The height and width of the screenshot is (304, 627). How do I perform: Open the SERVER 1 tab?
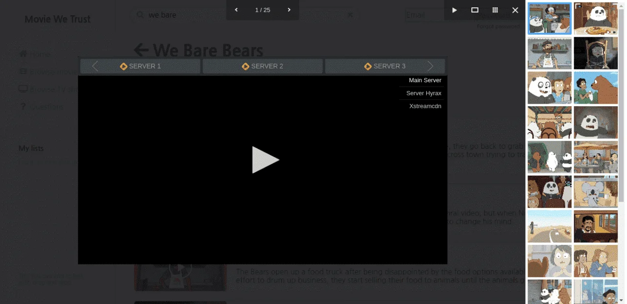[140, 66]
